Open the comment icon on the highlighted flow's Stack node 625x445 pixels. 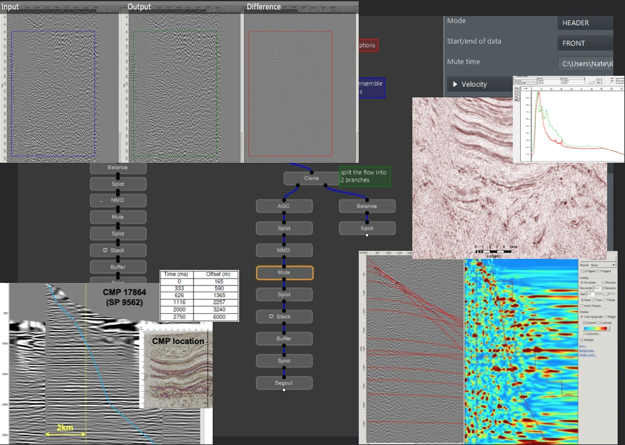pos(271,316)
